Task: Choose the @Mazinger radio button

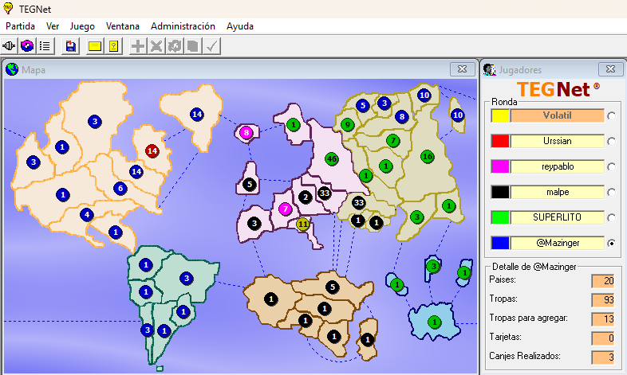Action: pos(611,243)
